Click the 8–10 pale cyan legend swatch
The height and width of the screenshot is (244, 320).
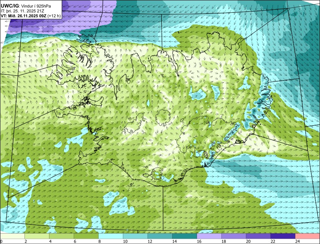tap(111, 236)
